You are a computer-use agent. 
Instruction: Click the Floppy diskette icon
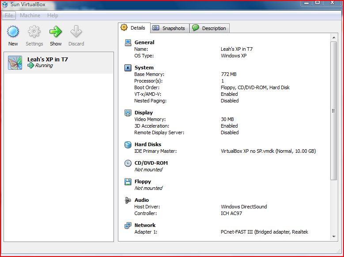[x=128, y=182]
